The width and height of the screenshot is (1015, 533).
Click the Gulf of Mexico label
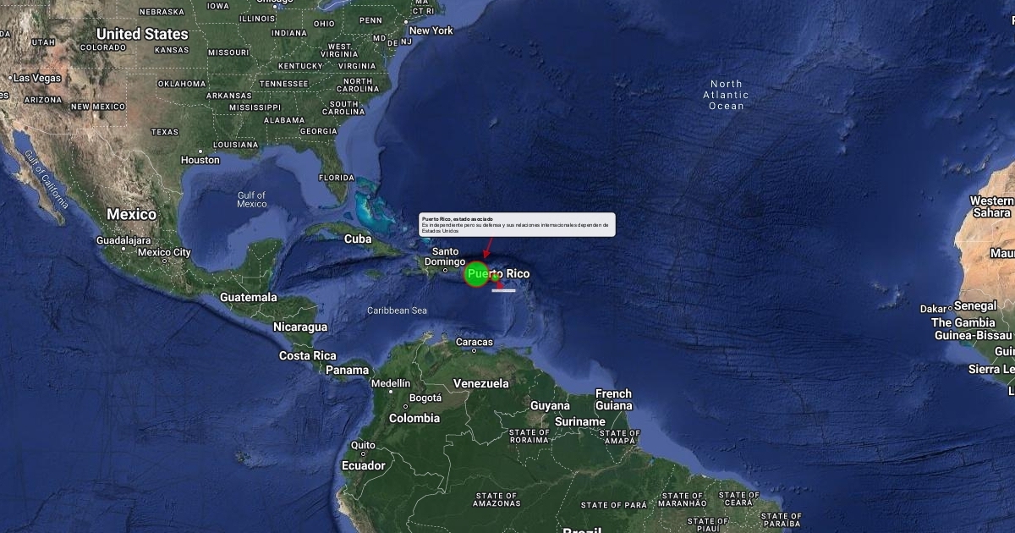pyautogui.click(x=251, y=200)
